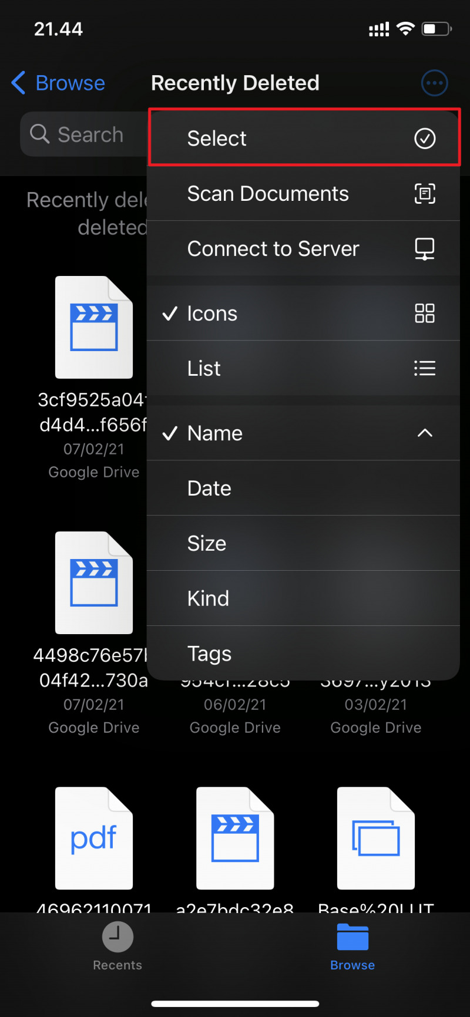Tap the Connect to Server monitor icon
Image resolution: width=470 pixels, height=1017 pixels.
pyautogui.click(x=425, y=249)
